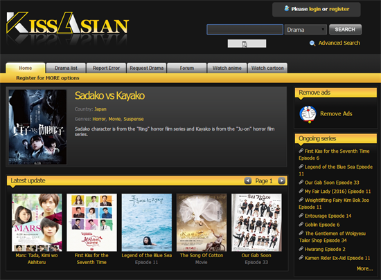Open the Sadako vs Kayako title link
The width and height of the screenshot is (381, 280).
109,95
